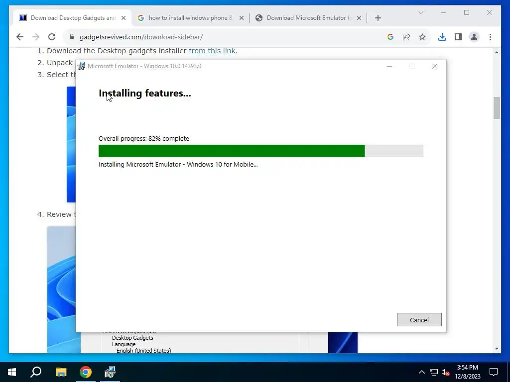510x382 pixels.
Task: Show hidden system tray icons
Action: pos(421,372)
